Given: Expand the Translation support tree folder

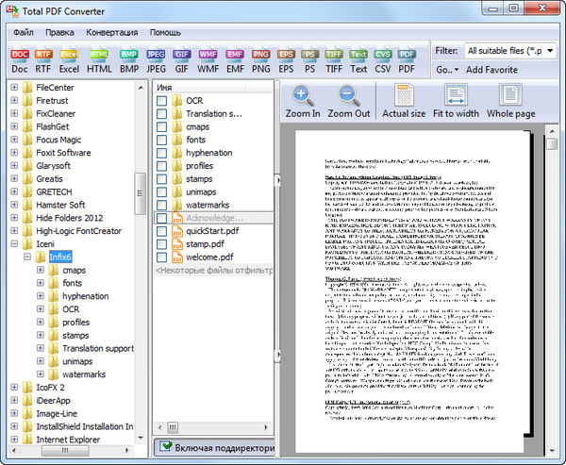Looking at the screenshot, I should (x=41, y=348).
